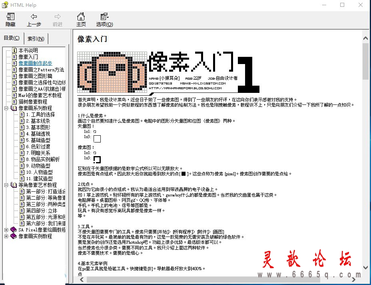Click page icon beside 像素画之选择性勾边
371x285 pixels.
coord(15,82)
